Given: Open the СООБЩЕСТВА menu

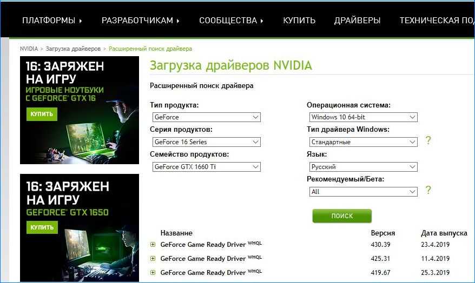Looking at the screenshot, I should point(231,21).
